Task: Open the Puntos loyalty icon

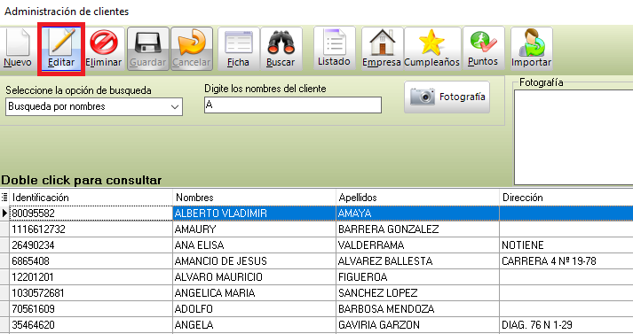Action: (x=483, y=49)
